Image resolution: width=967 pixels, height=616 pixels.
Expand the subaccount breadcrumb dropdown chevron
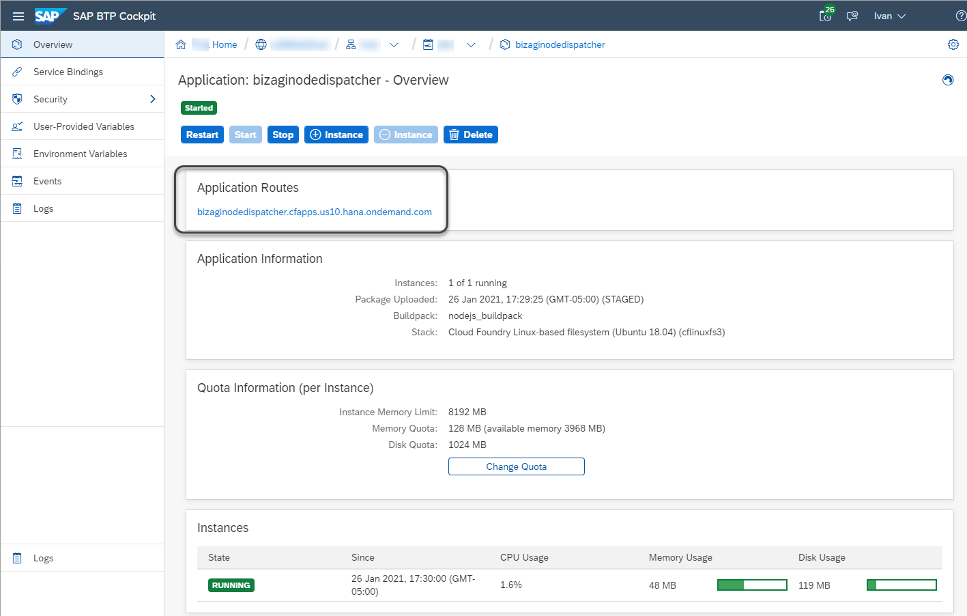pyautogui.click(x=394, y=44)
